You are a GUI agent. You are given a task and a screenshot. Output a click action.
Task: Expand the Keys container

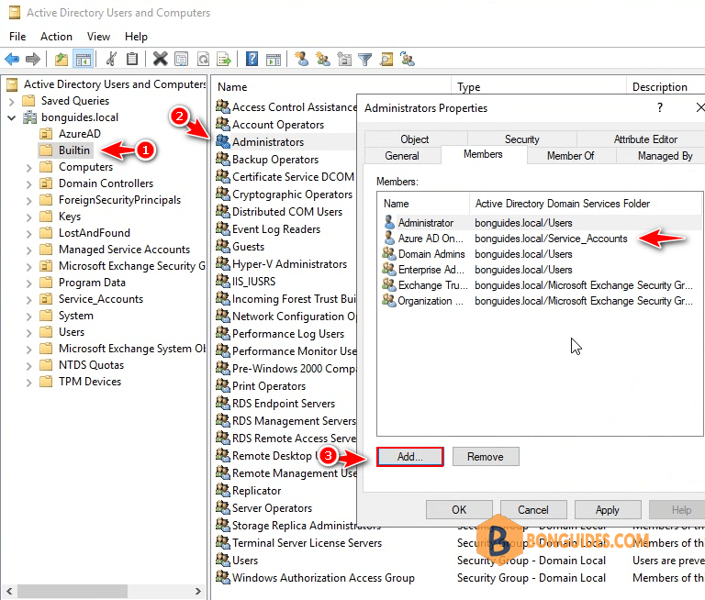click(28, 217)
